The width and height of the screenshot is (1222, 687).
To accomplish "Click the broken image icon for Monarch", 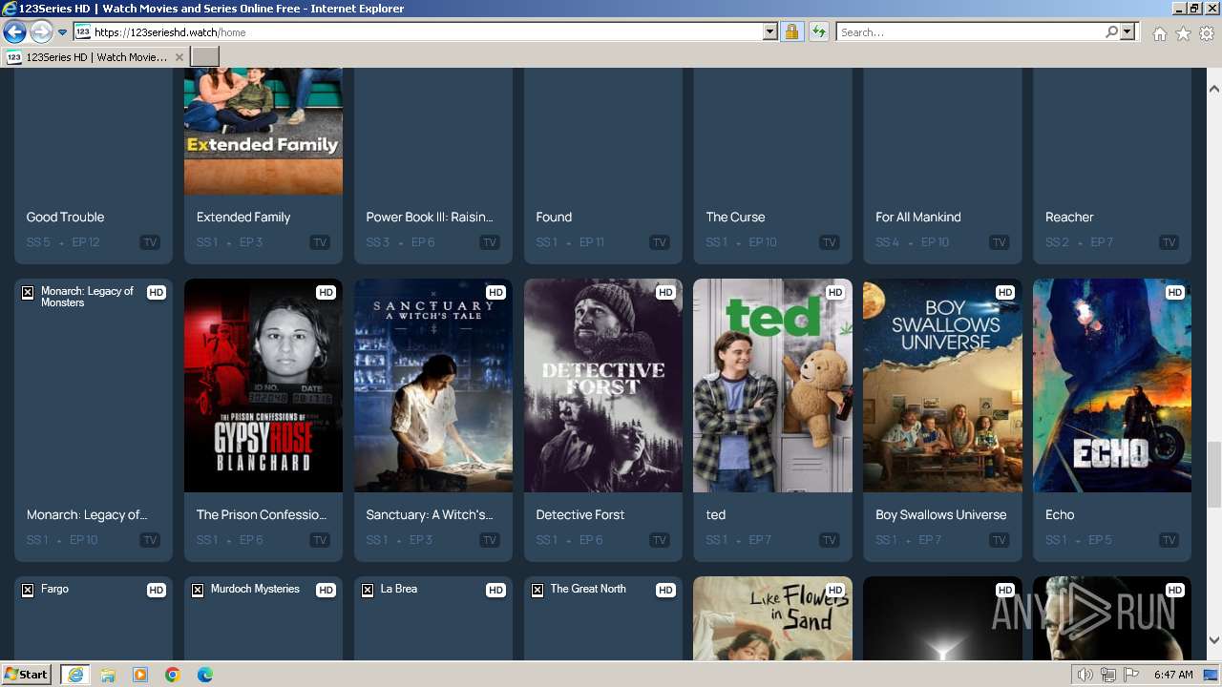I will 28,293.
